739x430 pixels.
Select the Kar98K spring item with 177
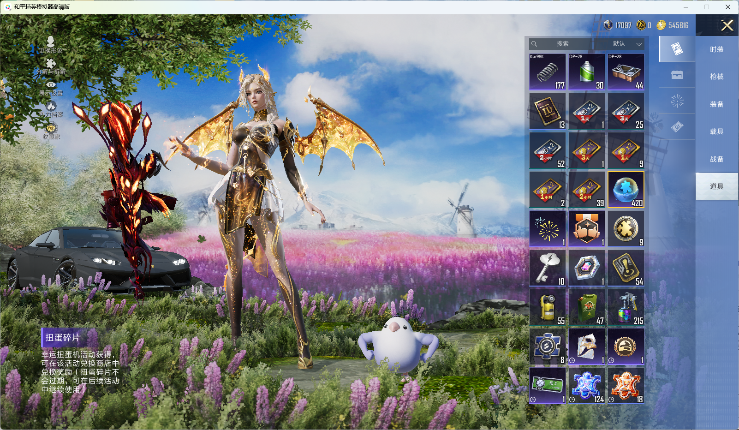click(x=548, y=72)
